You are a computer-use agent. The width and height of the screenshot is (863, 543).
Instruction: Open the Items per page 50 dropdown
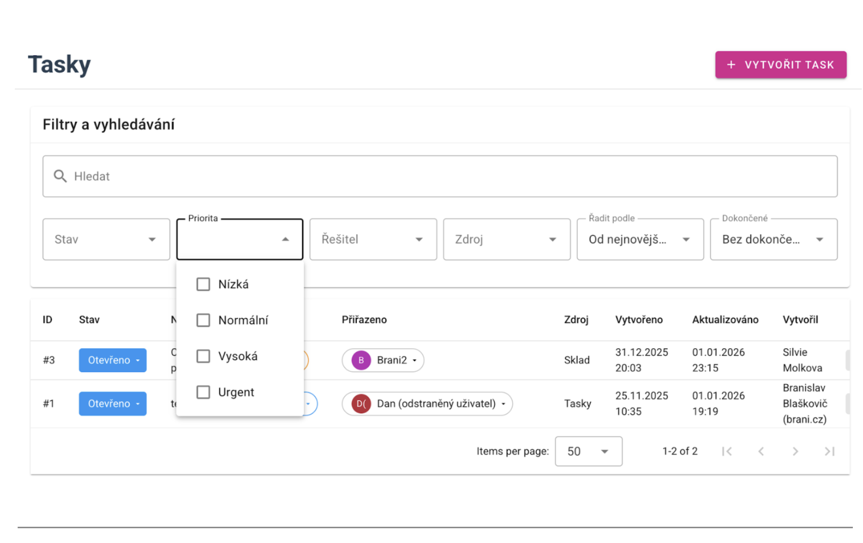588,451
